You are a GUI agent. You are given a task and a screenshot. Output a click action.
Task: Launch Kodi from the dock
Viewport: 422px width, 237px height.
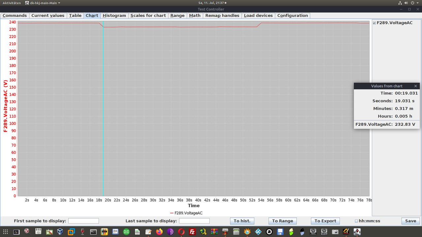point(258,232)
